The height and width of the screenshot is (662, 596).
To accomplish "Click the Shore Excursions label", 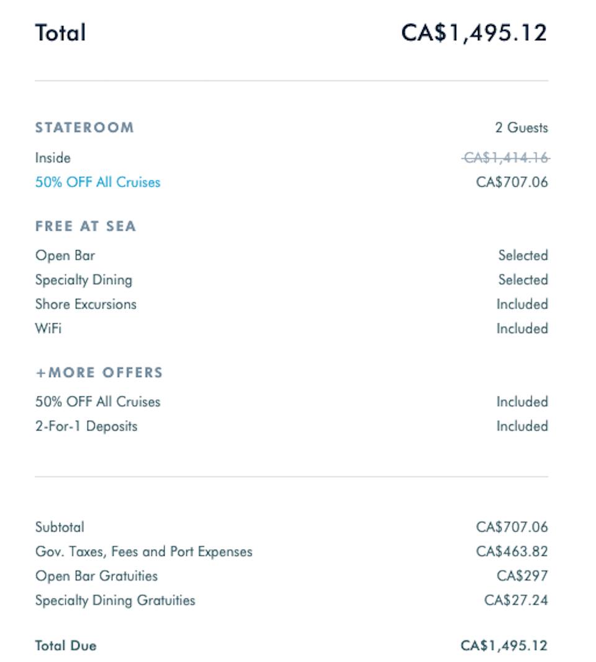I will pyautogui.click(x=86, y=304).
